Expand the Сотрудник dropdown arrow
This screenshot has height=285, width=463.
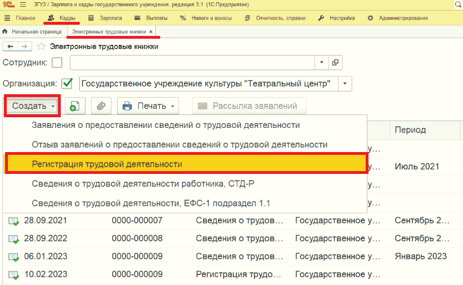pos(322,62)
